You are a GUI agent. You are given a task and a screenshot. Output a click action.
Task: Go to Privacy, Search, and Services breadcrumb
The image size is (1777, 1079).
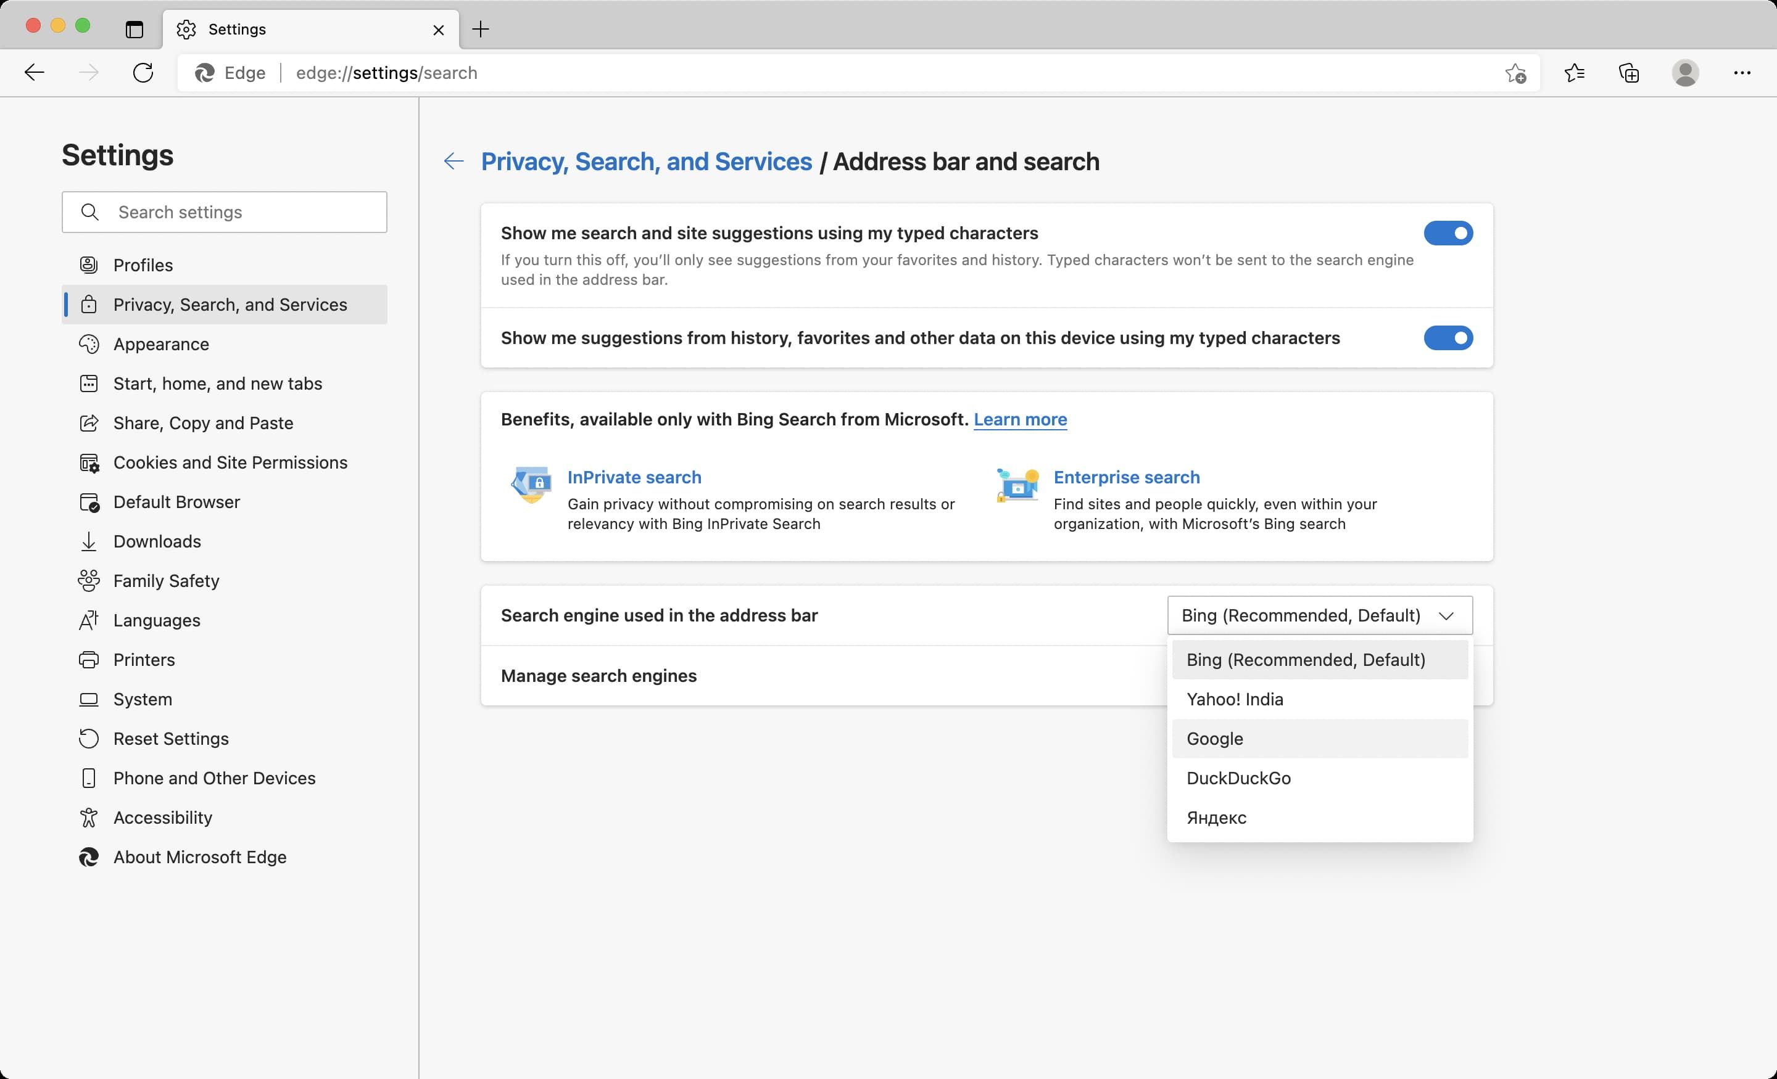(x=646, y=162)
